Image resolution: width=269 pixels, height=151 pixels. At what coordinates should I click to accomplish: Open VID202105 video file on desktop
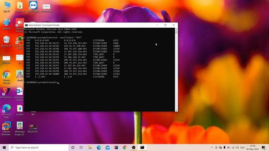tap(33, 128)
